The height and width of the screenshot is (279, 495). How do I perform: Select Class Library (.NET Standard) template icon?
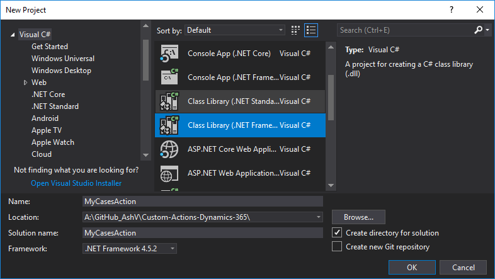pyautogui.click(x=169, y=101)
